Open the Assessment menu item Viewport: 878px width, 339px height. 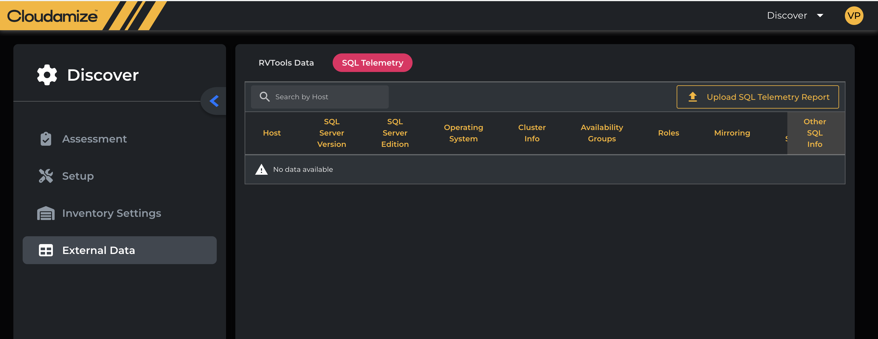(x=94, y=139)
